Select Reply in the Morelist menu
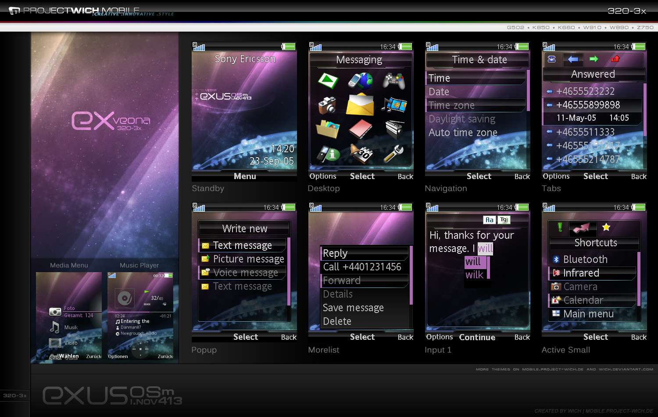The image size is (658, 417). point(365,253)
